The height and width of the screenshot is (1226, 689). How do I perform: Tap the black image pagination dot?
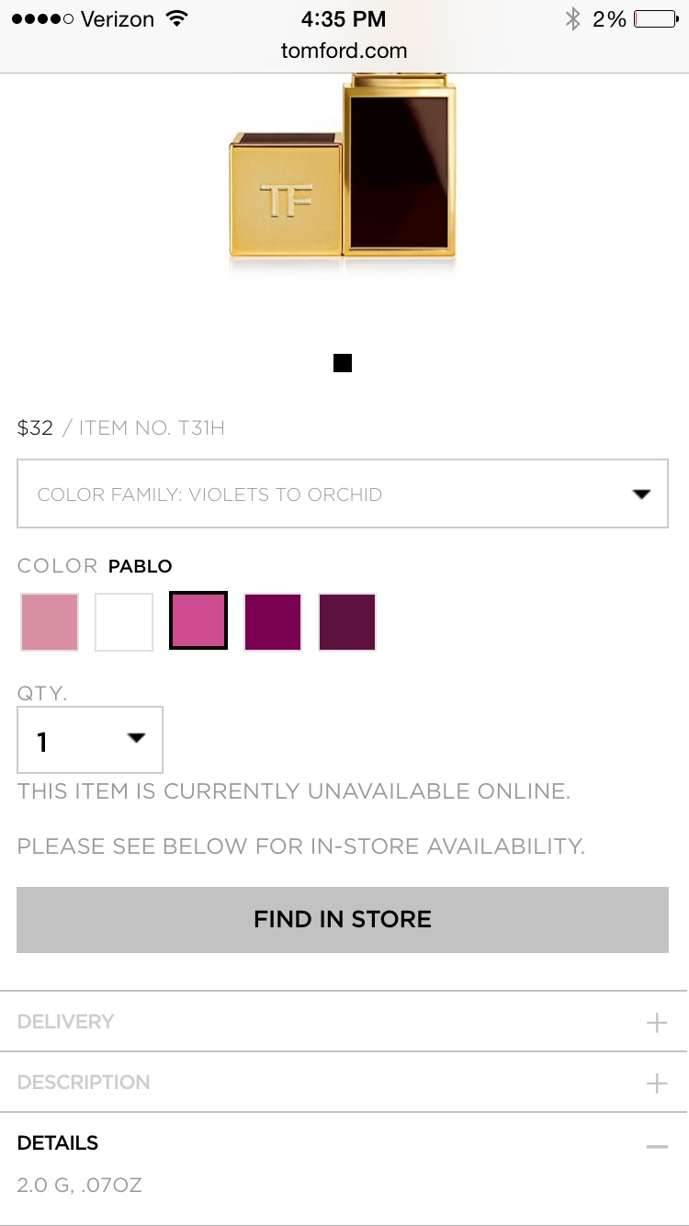[343, 363]
